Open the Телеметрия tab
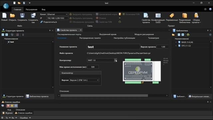This screenshot has height=120, width=213. pos(153,38)
